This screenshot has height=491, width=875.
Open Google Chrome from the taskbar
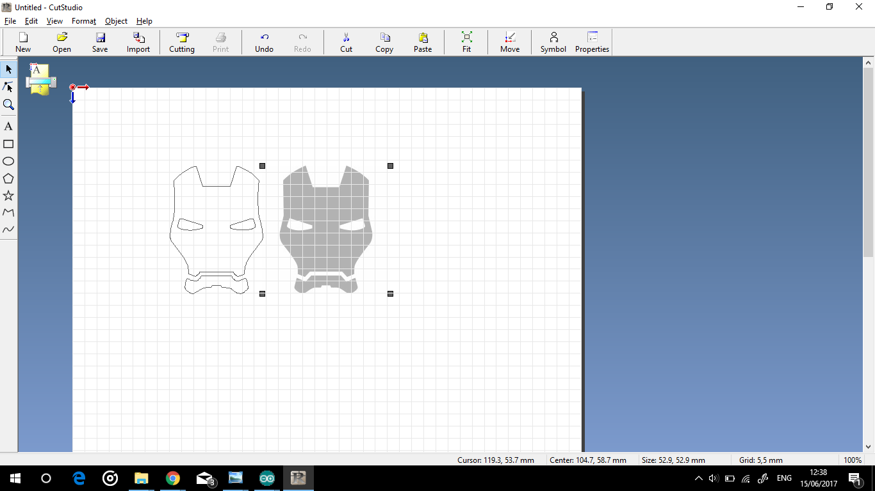click(172, 478)
